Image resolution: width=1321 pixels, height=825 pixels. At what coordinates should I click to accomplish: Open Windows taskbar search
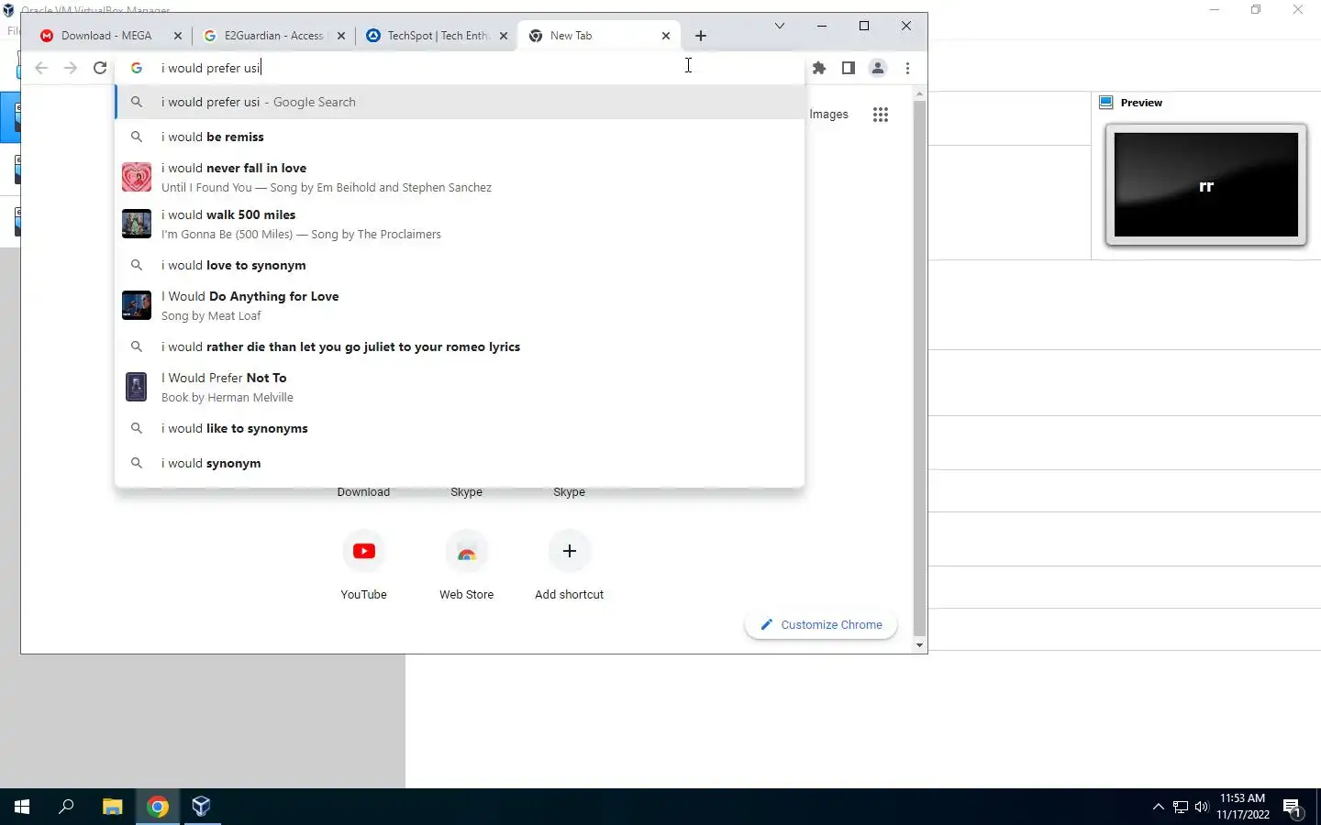click(x=66, y=807)
